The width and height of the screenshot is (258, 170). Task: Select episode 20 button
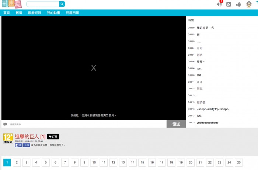point(191,163)
